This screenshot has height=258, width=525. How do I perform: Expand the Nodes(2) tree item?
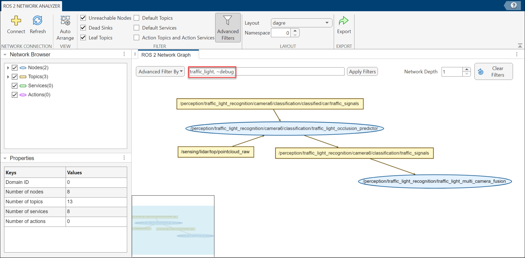pyautogui.click(x=8, y=68)
